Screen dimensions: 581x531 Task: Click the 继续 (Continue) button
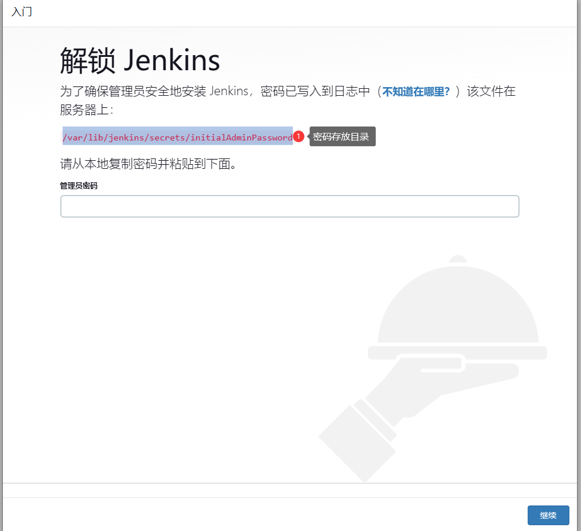point(548,515)
